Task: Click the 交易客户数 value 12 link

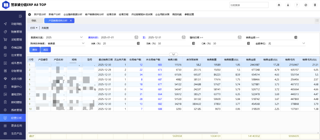Action: (141, 65)
